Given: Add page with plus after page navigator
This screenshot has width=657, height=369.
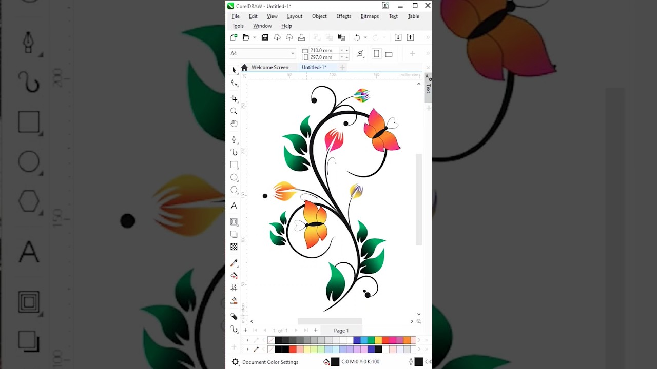Looking at the screenshot, I should pyautogui.click(x=316, y=330).
